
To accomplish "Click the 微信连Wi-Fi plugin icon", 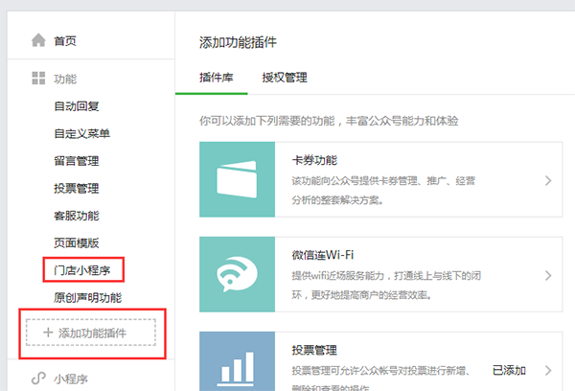I will pos(235,275).
